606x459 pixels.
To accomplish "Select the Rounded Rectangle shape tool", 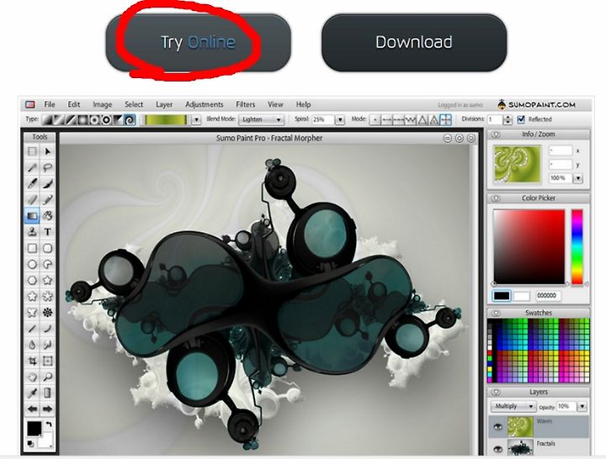I will coord(47,248).
